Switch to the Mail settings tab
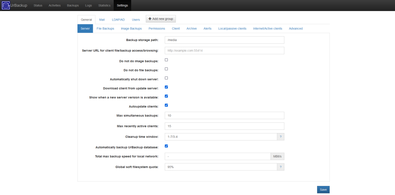The image size is (395, 195). pyautogui.click(x=102, y=20)
